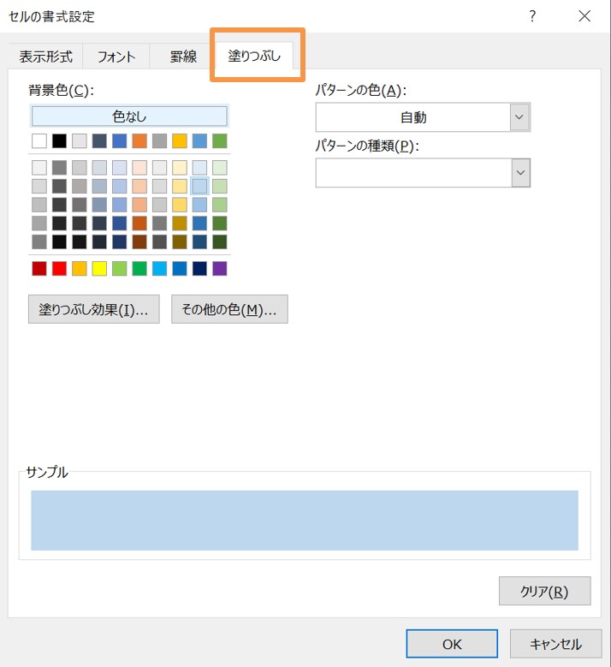Image resolution: width=611 pixels, height=667 pixels.
Task: Open その他の色 color picker
Action: coord(229,309)
